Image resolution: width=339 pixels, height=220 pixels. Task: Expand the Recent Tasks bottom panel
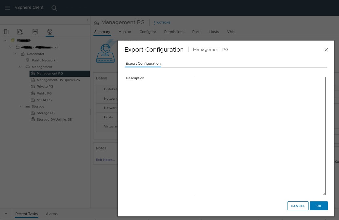coord(6,213)
